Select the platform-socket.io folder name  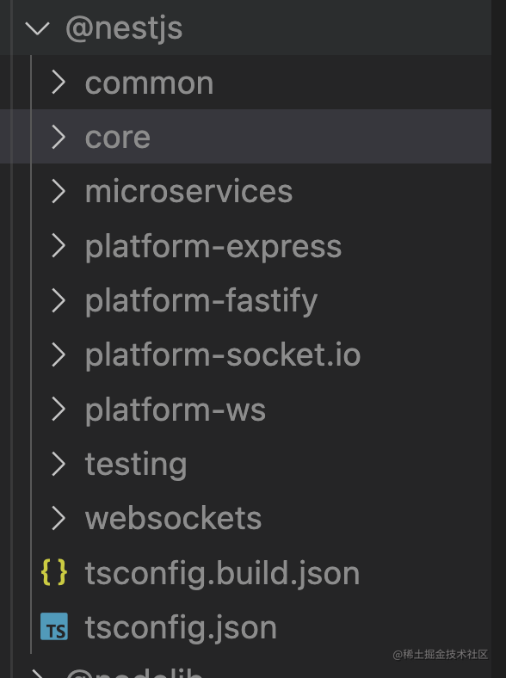(223, 356)
